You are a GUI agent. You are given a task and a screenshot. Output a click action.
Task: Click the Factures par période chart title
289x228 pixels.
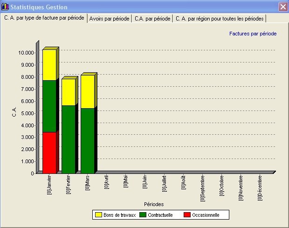click(253, 34)
